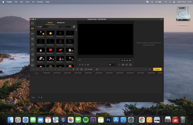This screenshot has width=193, height=125.
Task: Open the Full preview quality dropdown
Action: click(x=112, y=65)
